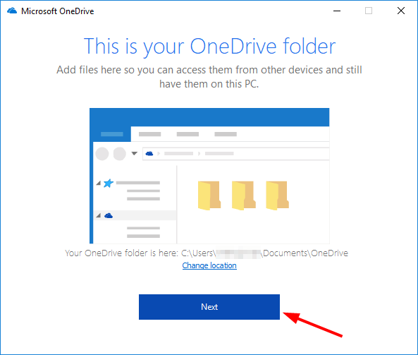Minimize the Microsoft OneDrive window
The width and height of the screenshot is (418, 355).
click(337, 11)
